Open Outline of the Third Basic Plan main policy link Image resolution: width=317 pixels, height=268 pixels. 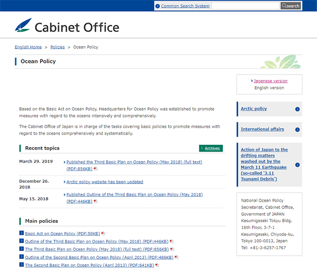(x=97, y=241)
